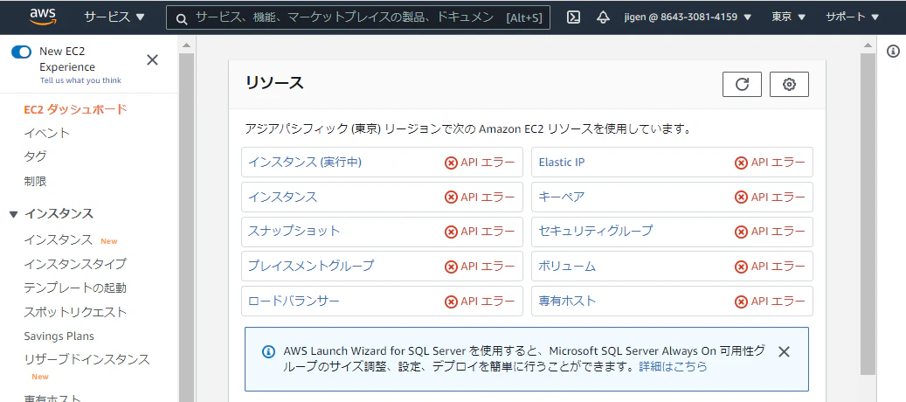906x402 pixels.
Task: Click the error icon beside ボリューム
Action: 741,267
